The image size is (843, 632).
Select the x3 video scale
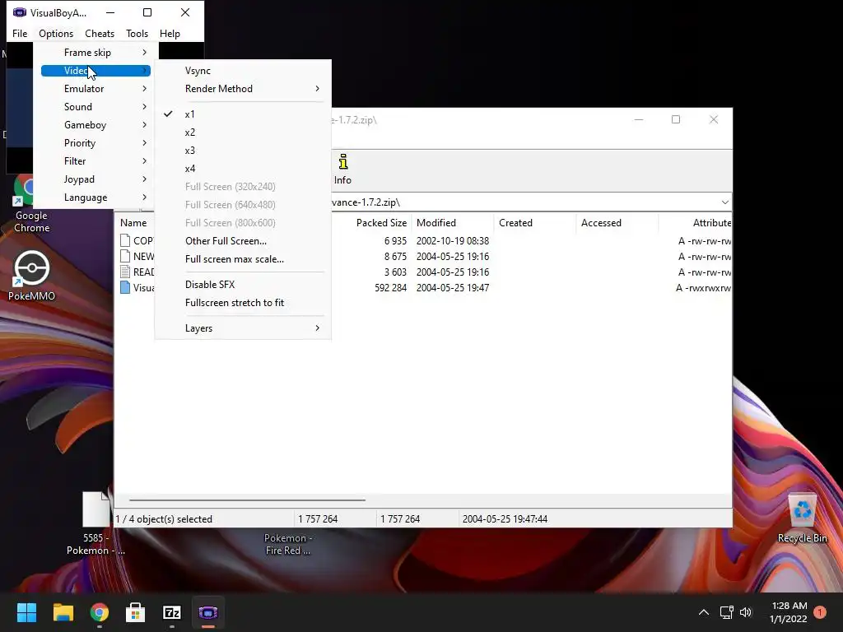(x=243, y=151)
